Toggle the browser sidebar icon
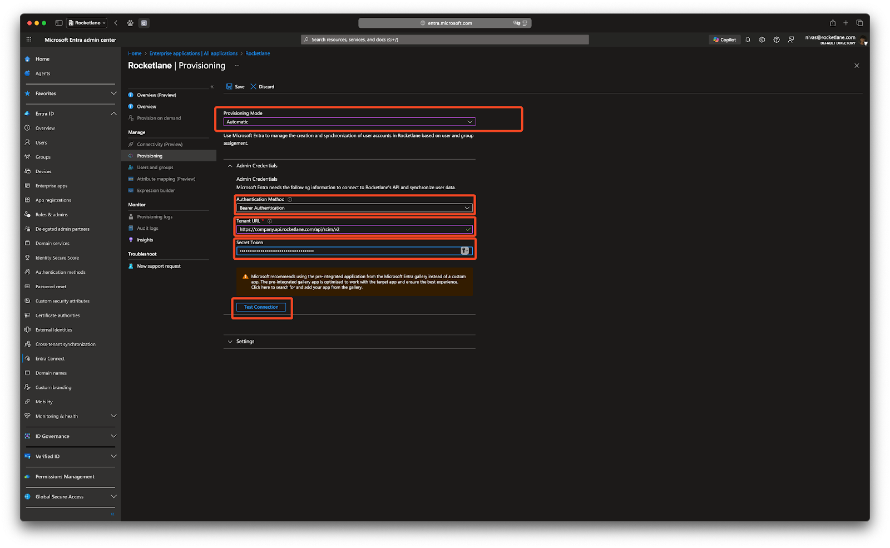890x548 pixels. [x=59, y=23]
